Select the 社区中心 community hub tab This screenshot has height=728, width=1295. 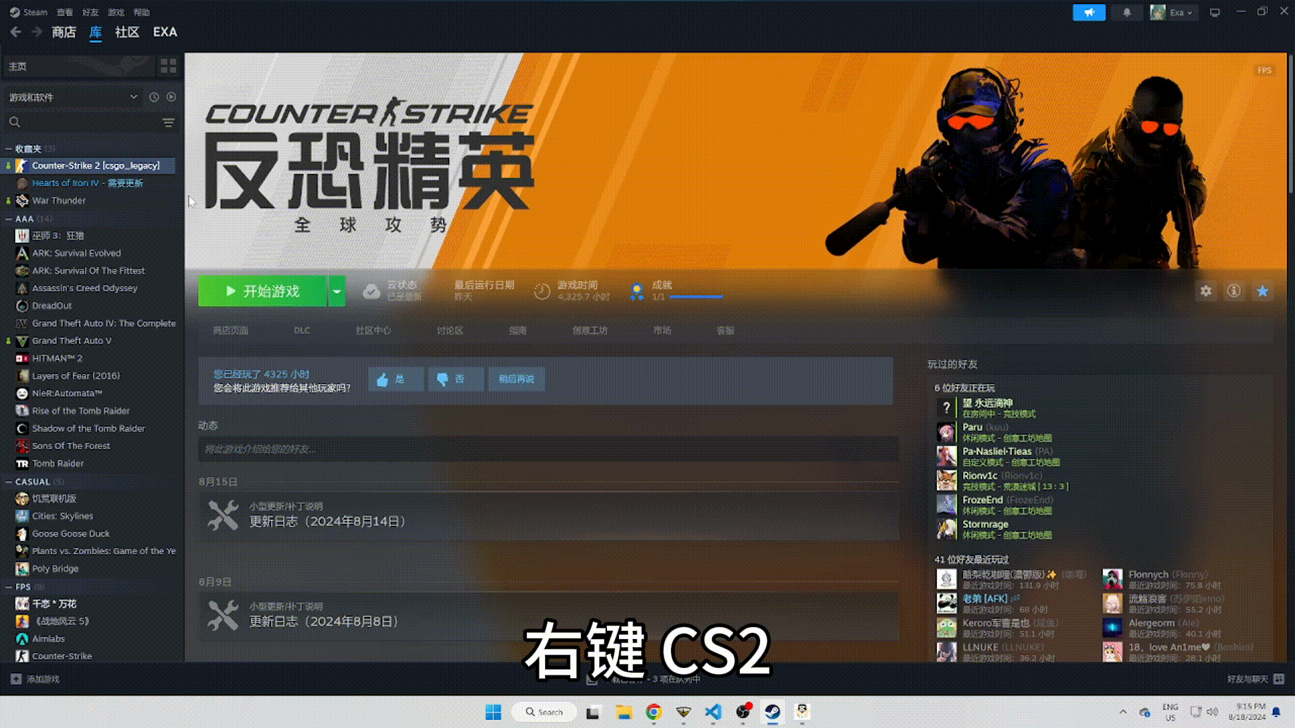(x=372, y=330)
